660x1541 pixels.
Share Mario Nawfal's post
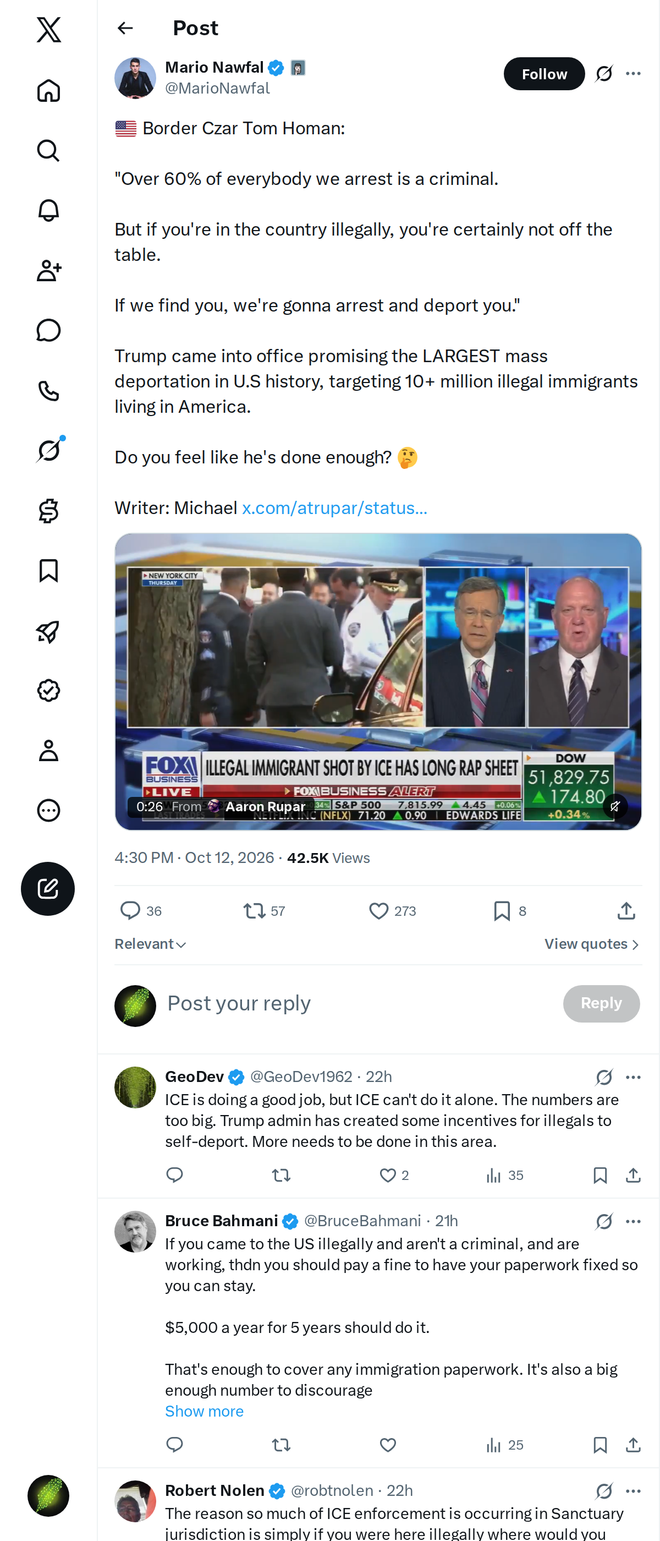pos(626,910)
